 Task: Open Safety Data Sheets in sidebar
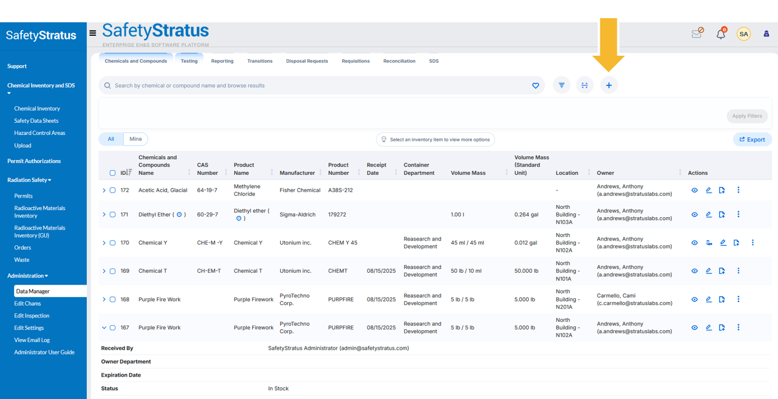tap(36, 121)
